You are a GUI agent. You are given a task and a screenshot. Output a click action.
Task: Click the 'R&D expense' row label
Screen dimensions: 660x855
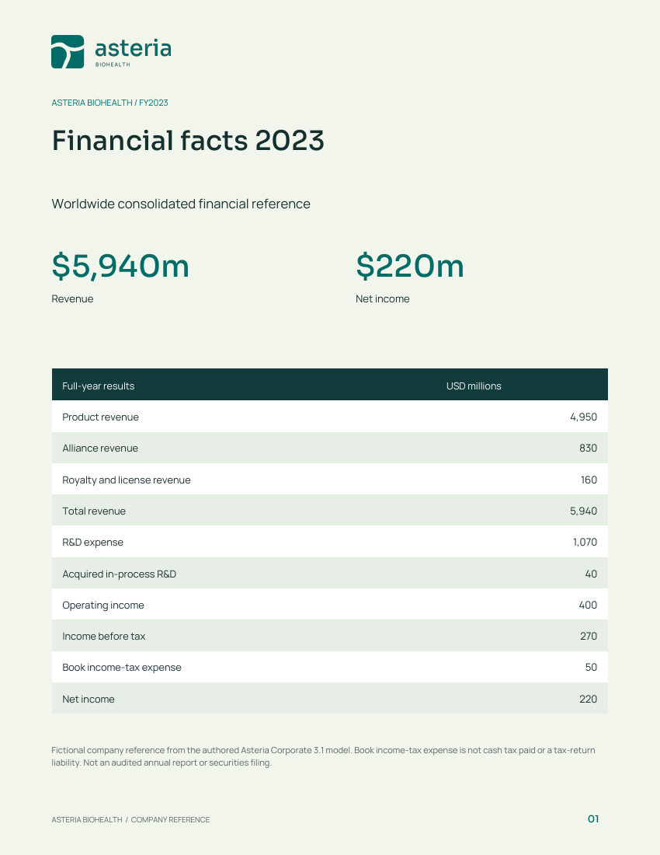pyautogui.click(x=92, y=542)
